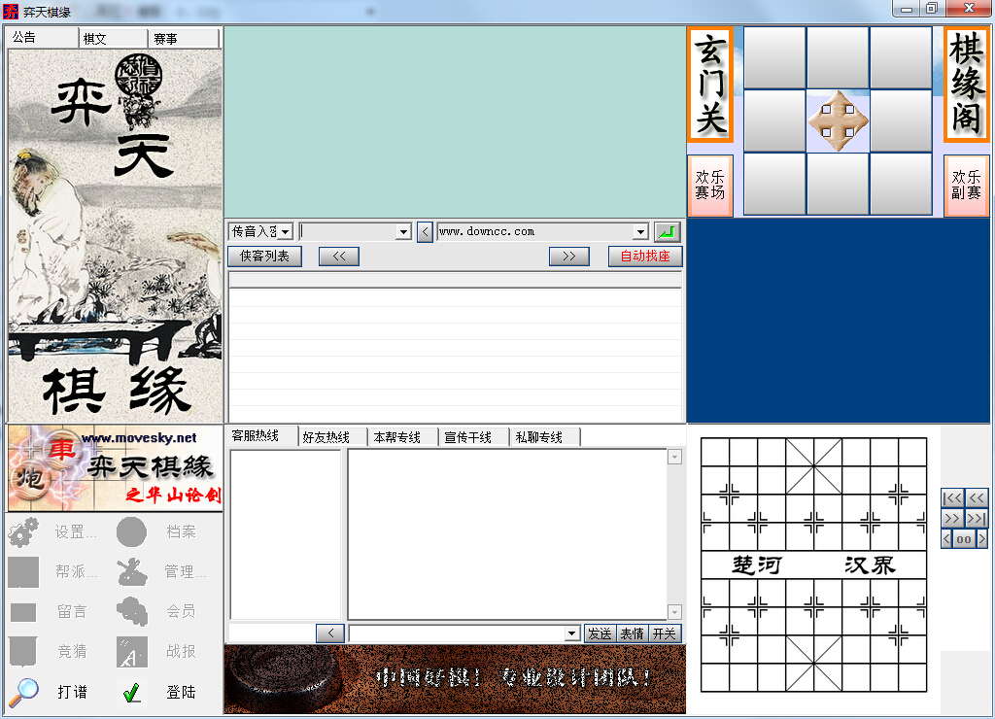Click the green checkmark 登陆 icon
The image size is (995, 719).
point(131,692)
